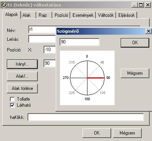Click the Irány!... button

[22, 64]
